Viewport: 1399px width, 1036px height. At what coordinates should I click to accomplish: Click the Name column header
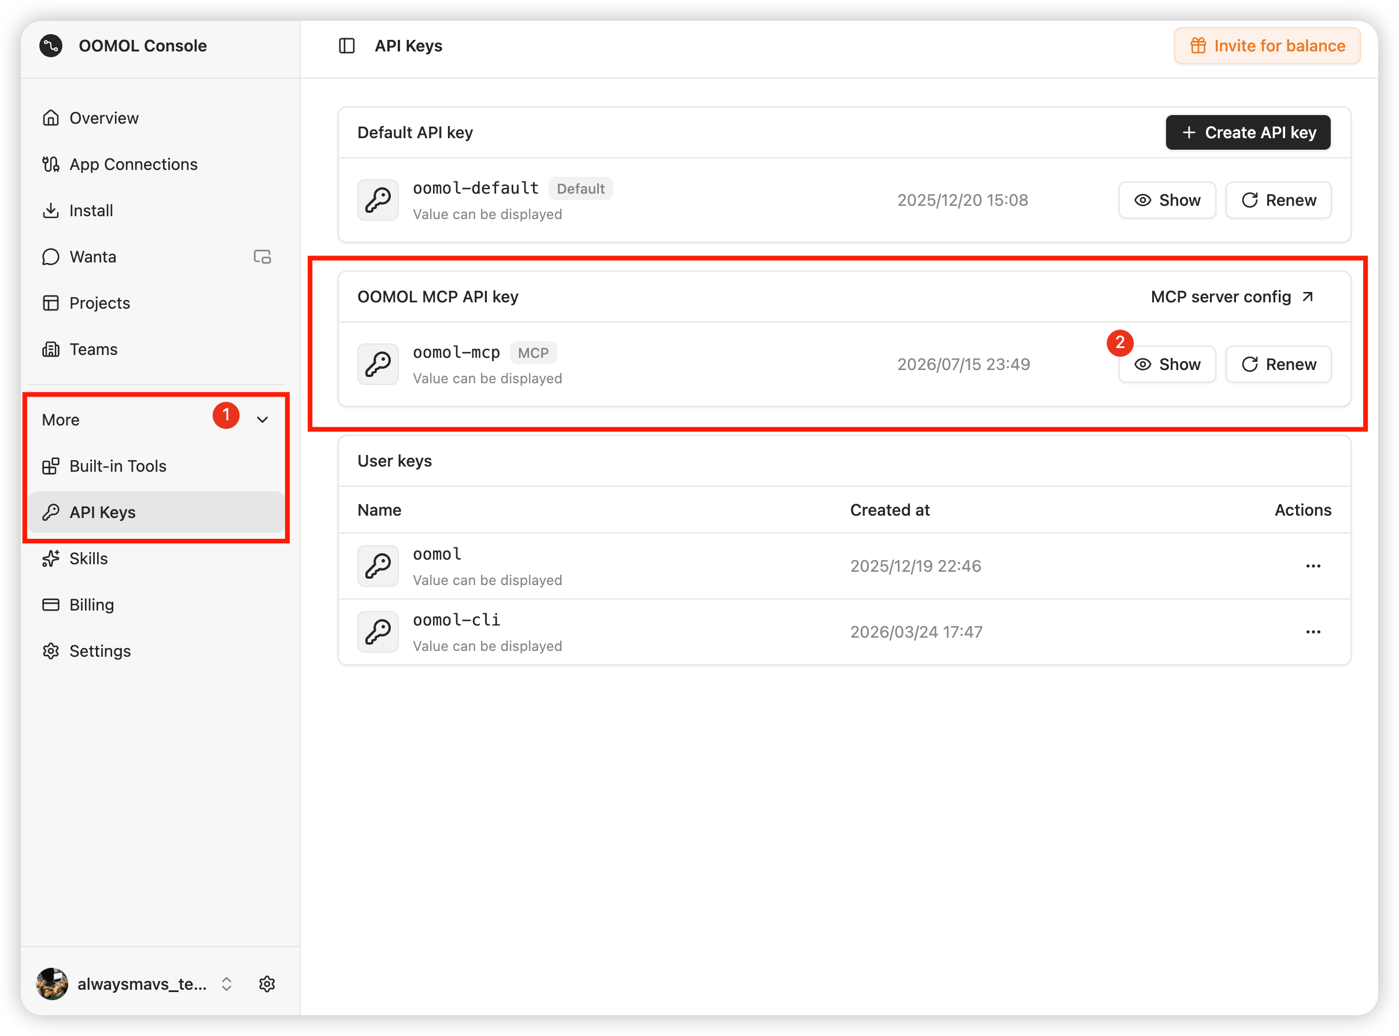[380, 511]
